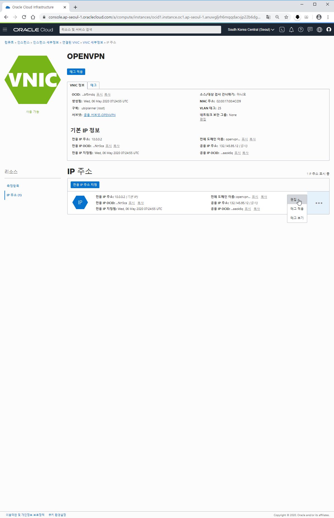Copy the 전용 IP OCID in 기본 IP 정보
The height and width of the screenshot is (518, 334).
[x=116, y=146]
